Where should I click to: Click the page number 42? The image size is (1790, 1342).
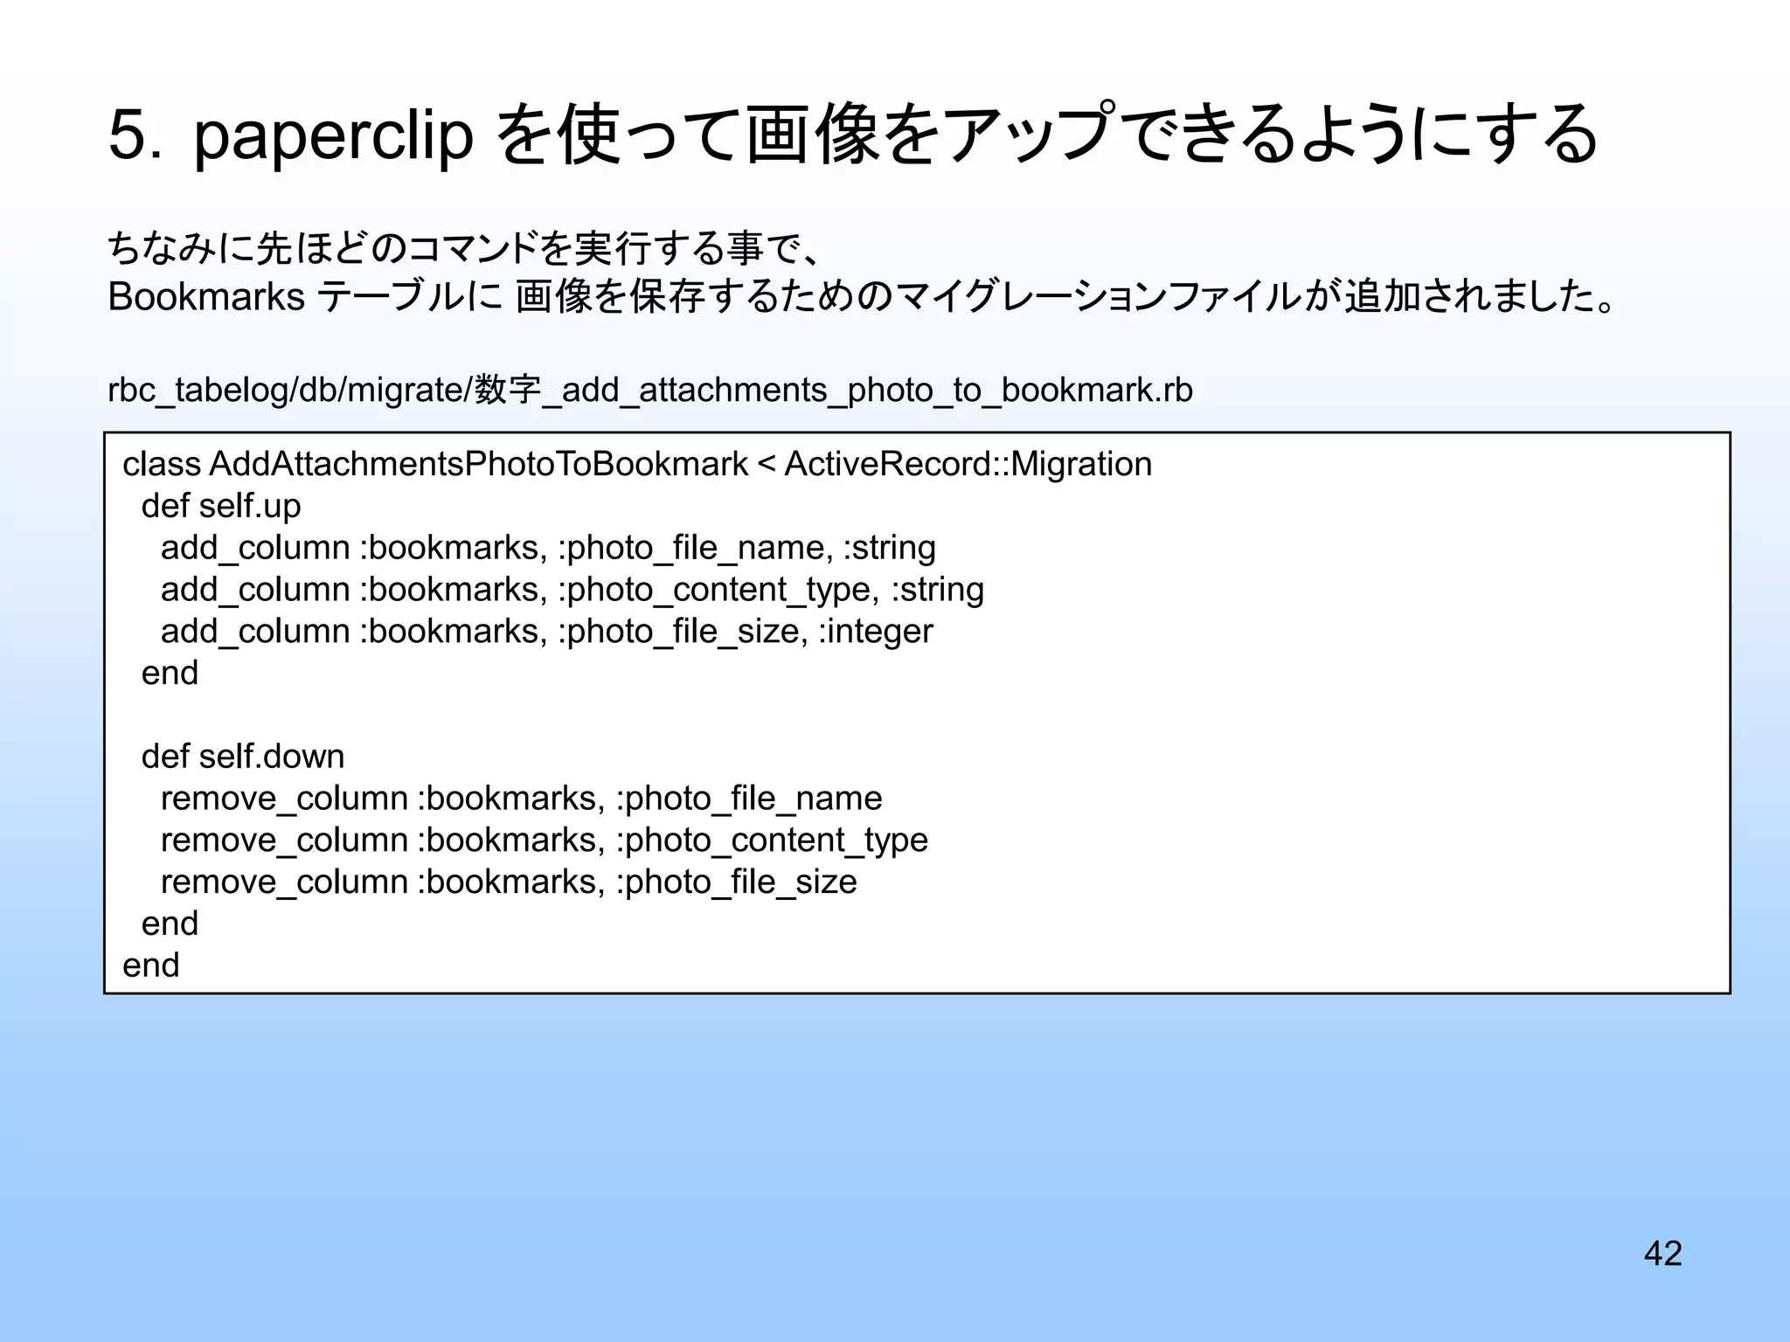[1662, 1253]
